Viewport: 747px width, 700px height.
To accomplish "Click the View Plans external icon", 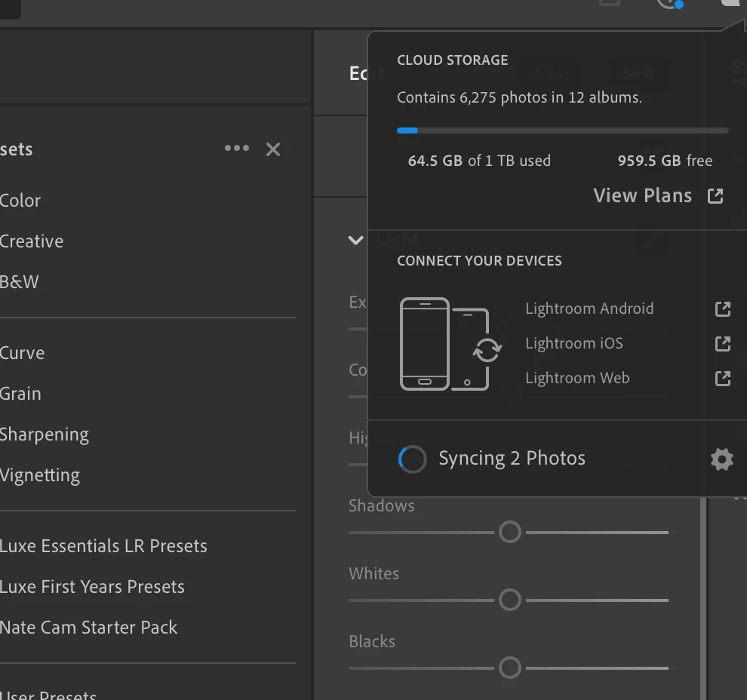I will tap(715, 196).
